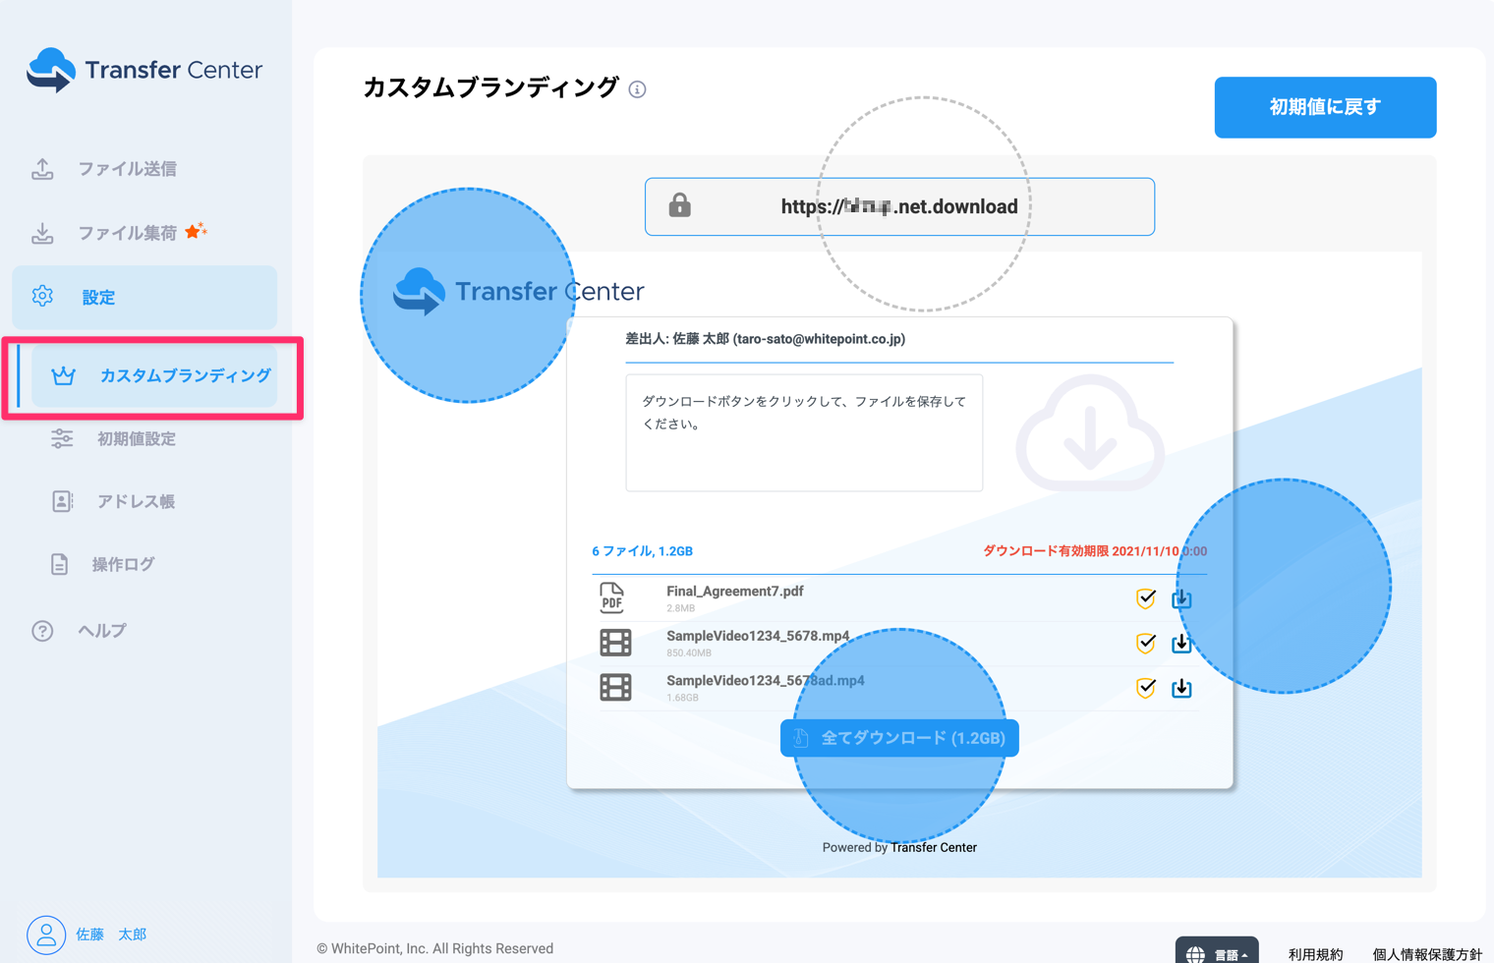
Task: Click the sliders icon beside 初期値設定
Action: point(62,439)
